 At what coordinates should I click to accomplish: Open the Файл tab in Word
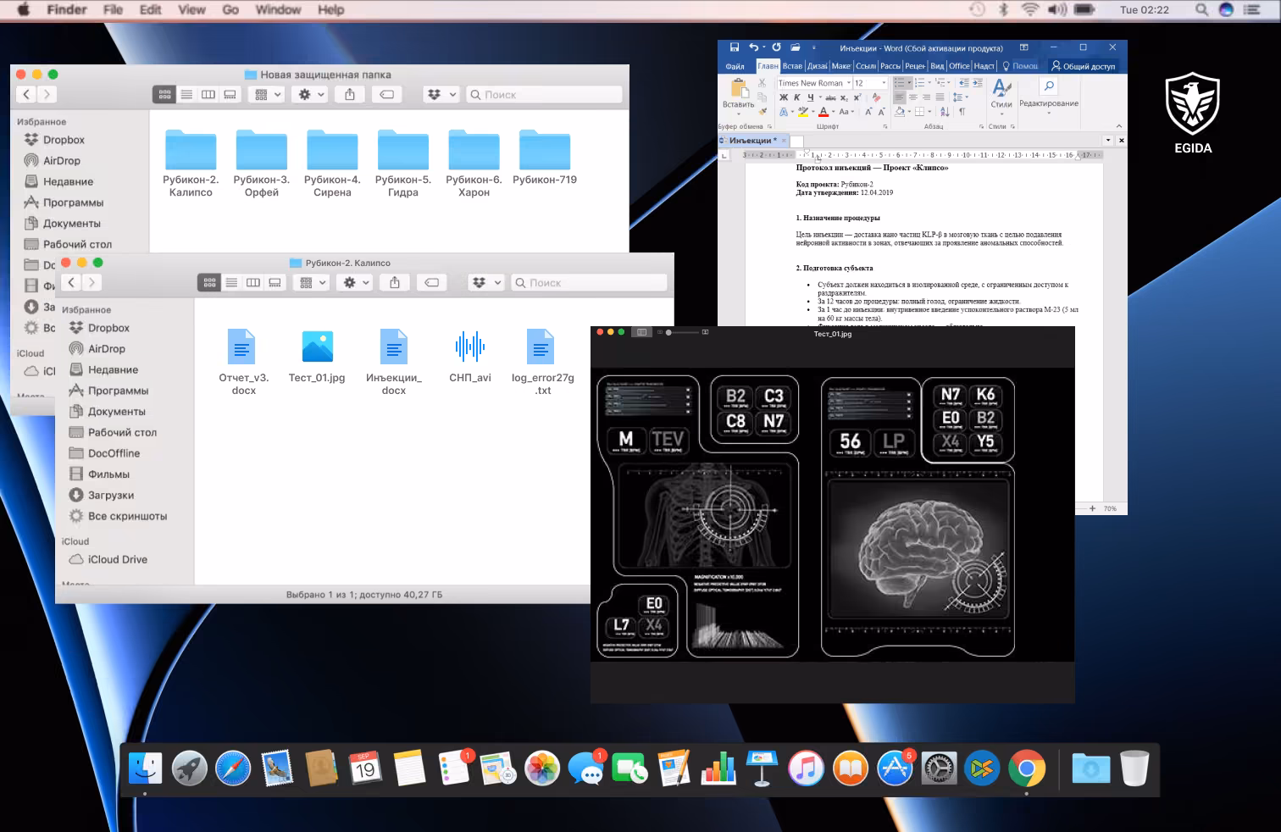(735, 66)
